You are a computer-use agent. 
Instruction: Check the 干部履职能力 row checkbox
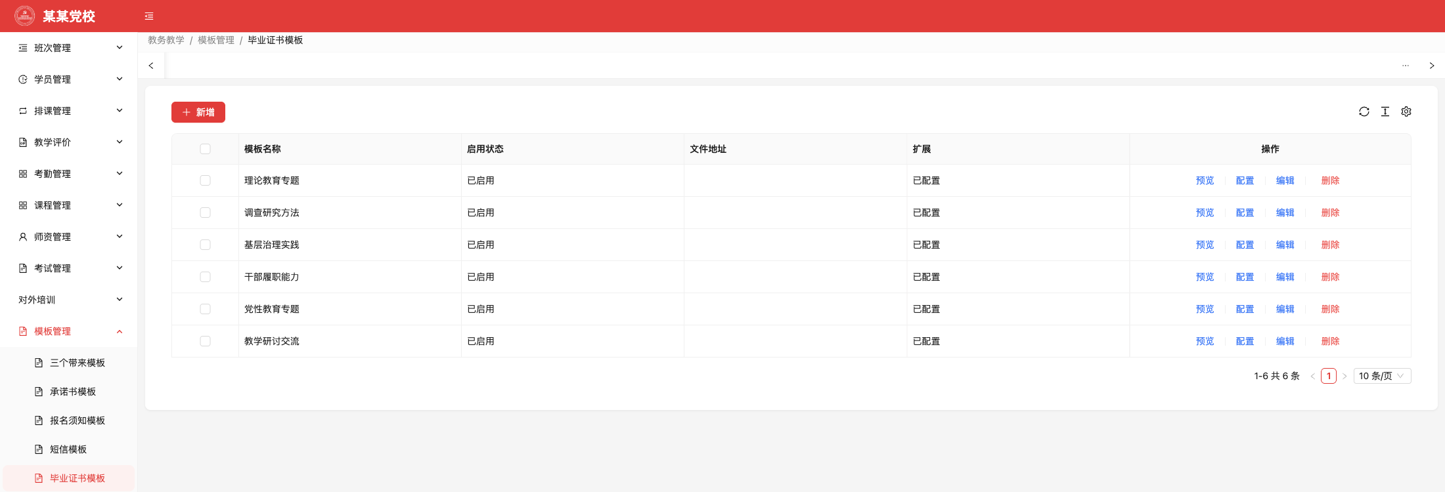(205, 277)
